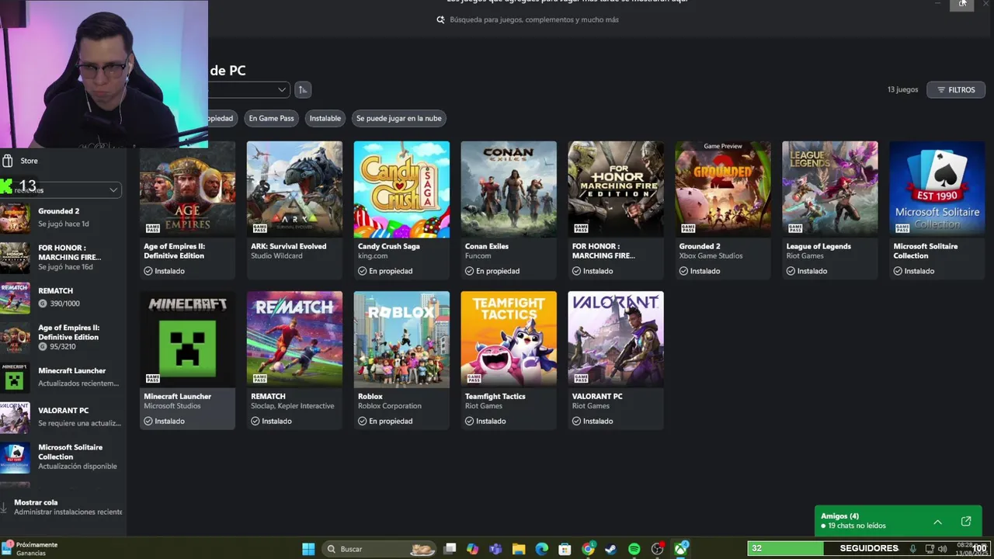Image resolution: width=994 pixels, height=559 pixels.
Task: Open the volume speaker tray icon
Action: 942,549
